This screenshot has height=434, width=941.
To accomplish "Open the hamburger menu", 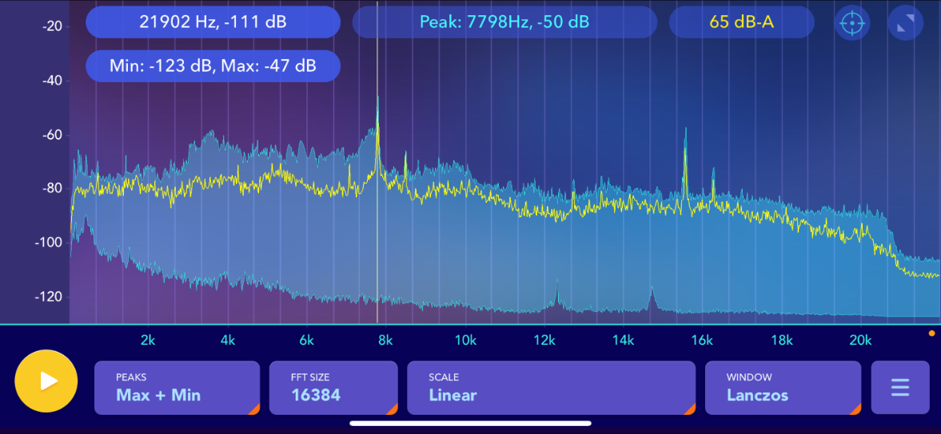I will click(x=900, y=388).
